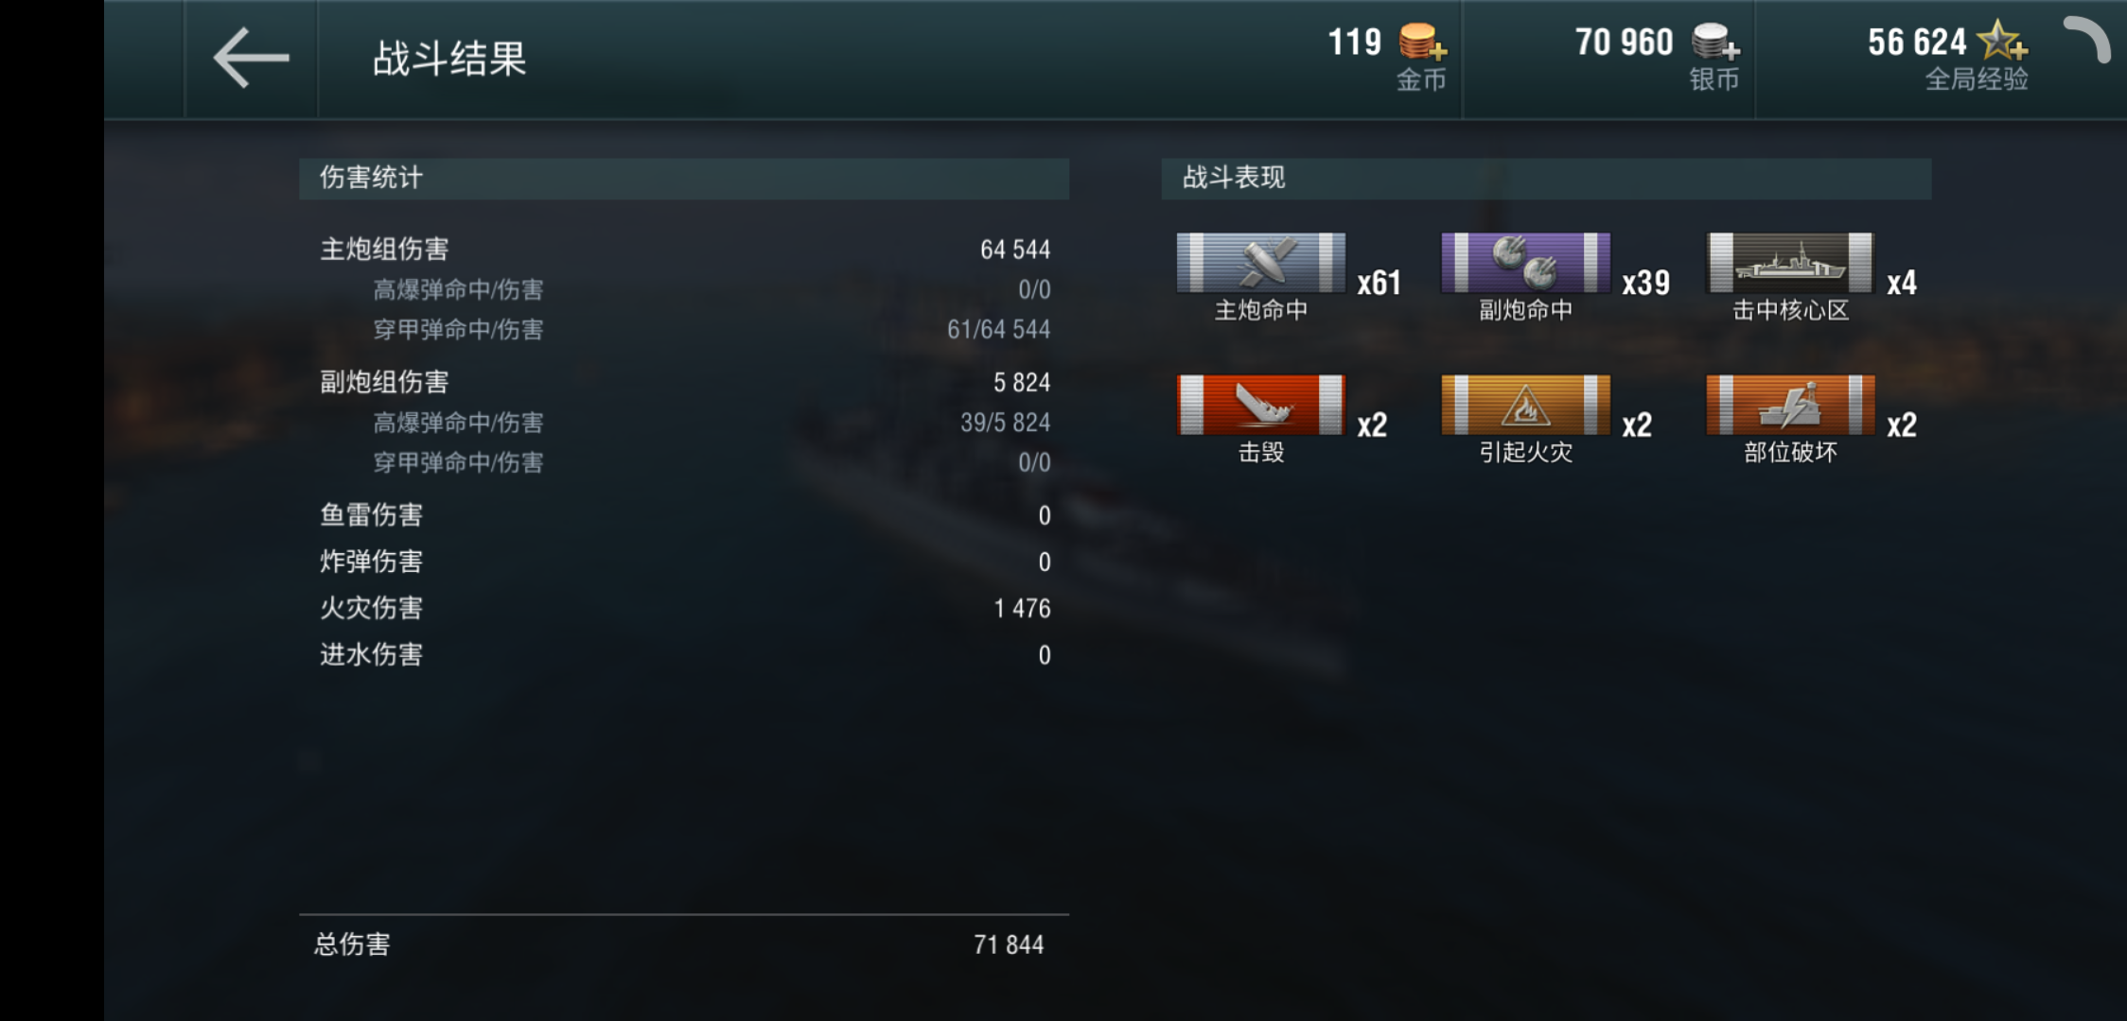
Task: Open the 战斗表现 section header
Action: click(x=1546, y=178)
